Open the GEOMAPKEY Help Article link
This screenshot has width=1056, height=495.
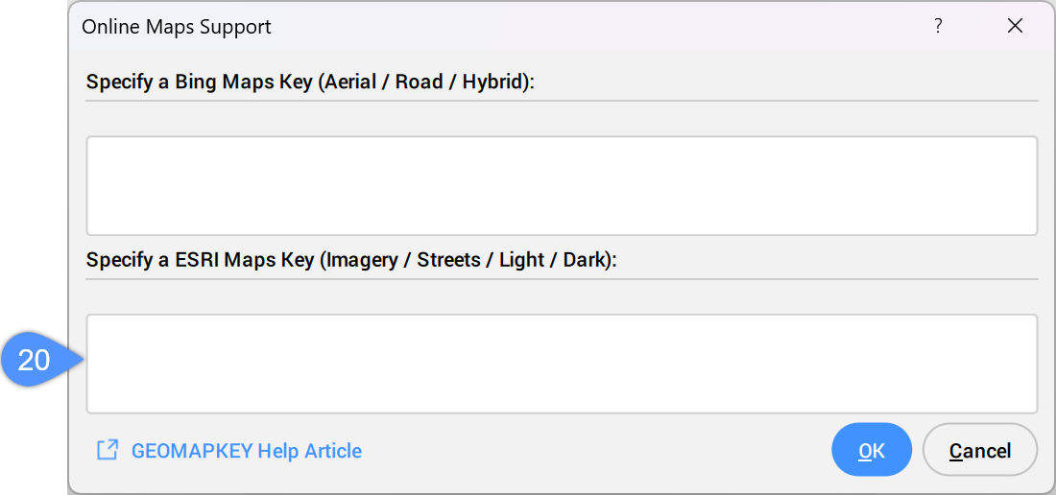[247, 451]
